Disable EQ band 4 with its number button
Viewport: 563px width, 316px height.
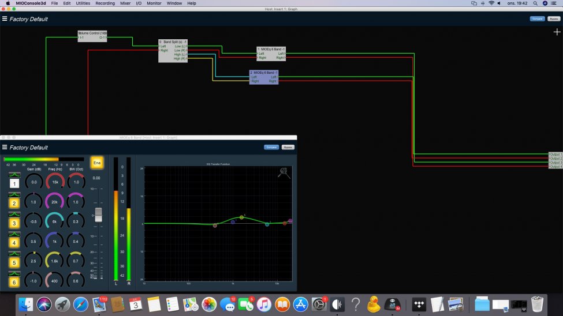[14, 243]
